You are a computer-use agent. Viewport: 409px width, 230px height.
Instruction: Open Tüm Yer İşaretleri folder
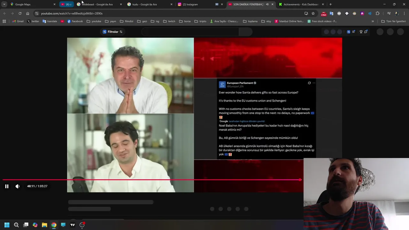[x=393, y=21]
